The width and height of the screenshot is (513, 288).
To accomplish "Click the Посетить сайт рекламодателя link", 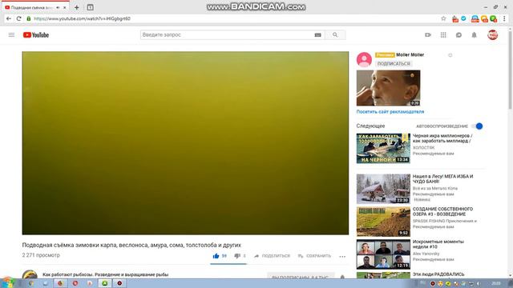I will [390, 112].
